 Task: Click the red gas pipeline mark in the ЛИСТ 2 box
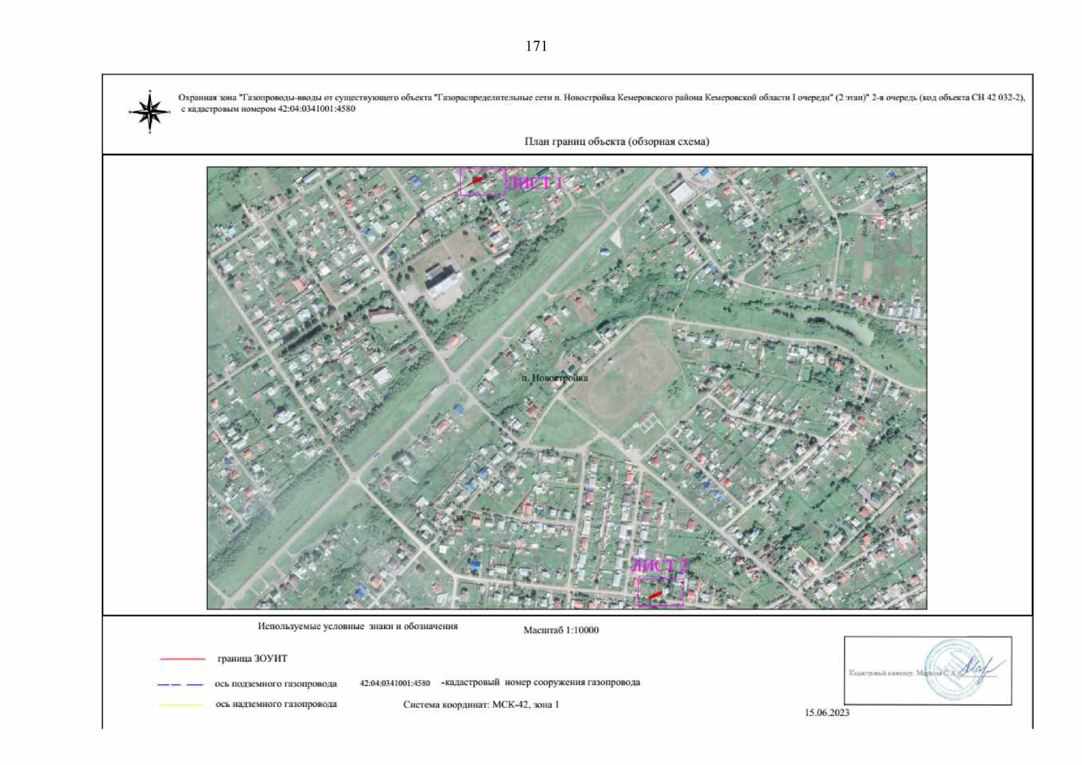[x=655, y=595]
